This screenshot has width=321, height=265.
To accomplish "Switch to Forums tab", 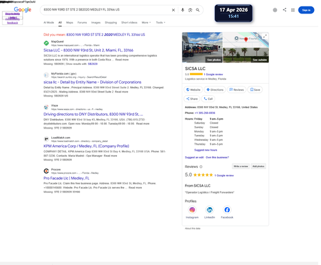I will [x=82, y=23].
